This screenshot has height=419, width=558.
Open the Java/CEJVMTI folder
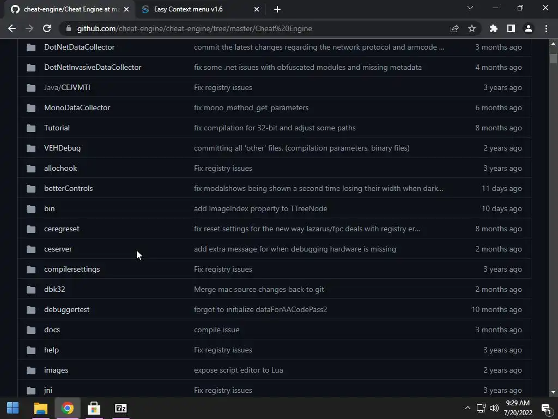[x=67, y=87]
